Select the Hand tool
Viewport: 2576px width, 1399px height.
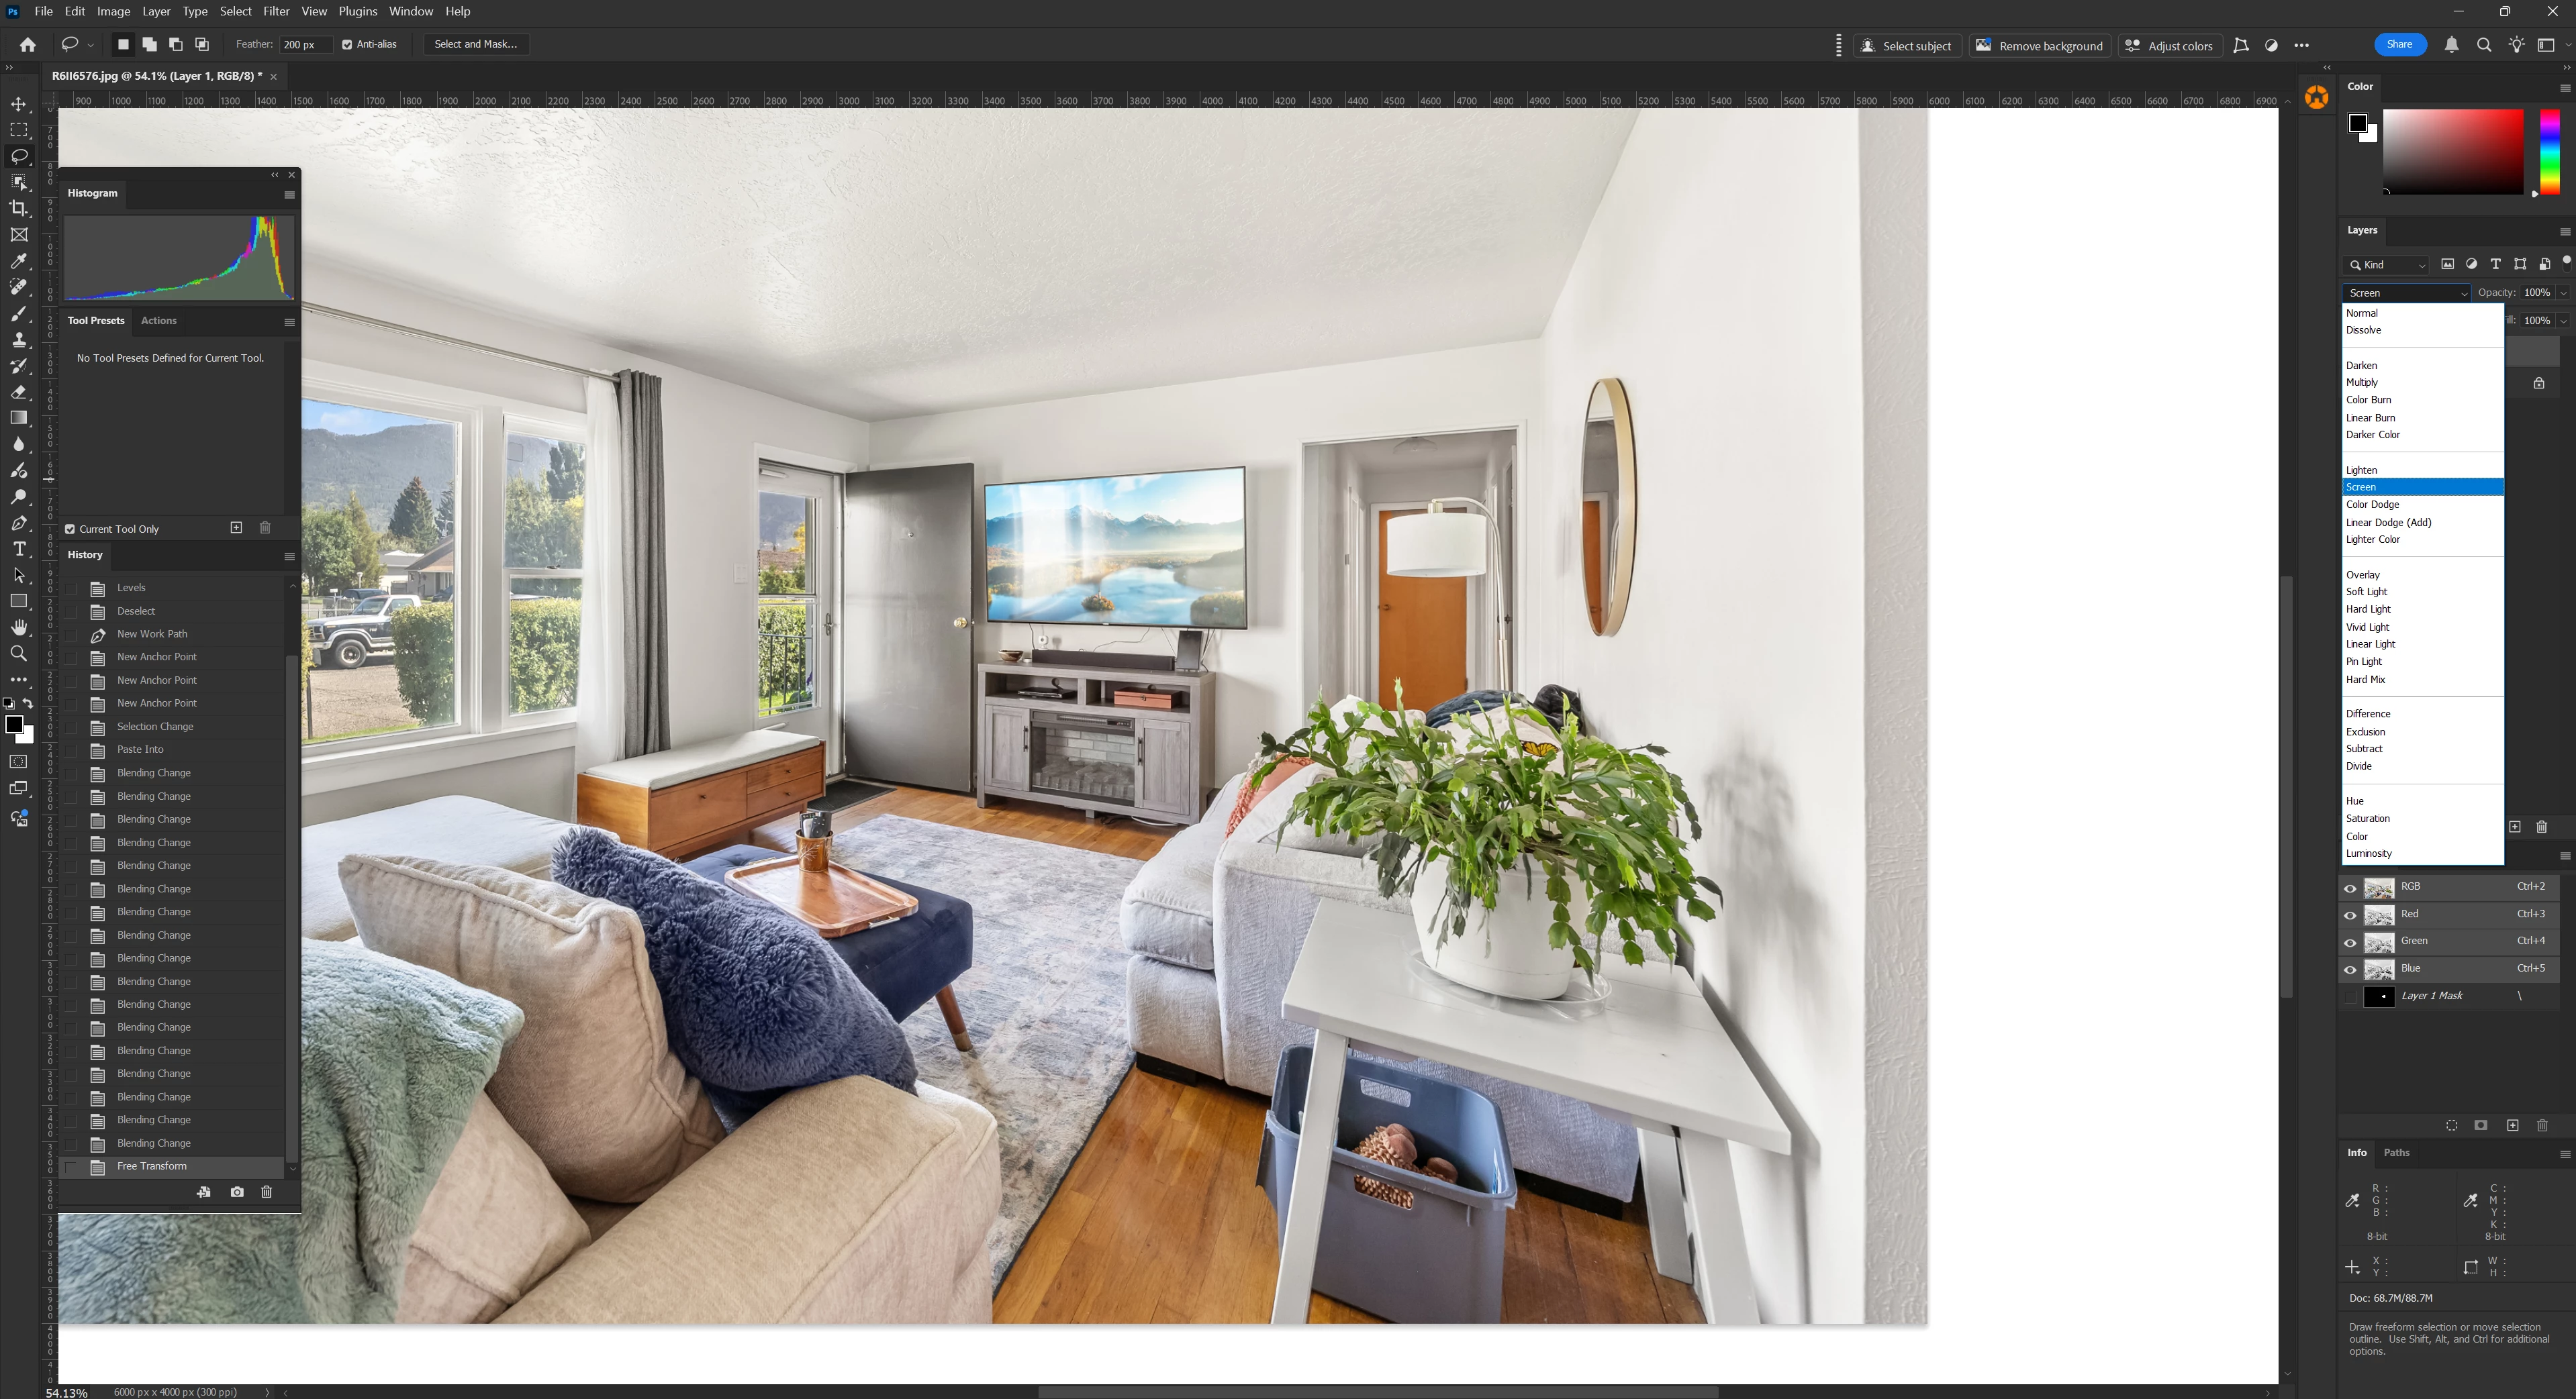click(19, 627)
